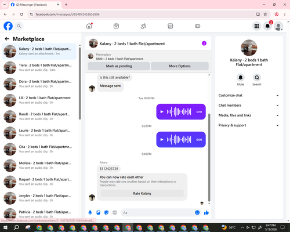The image size is (290, 232).
Task: Open Chrome's three-dot menu
Action: click(x=285, y=14)
